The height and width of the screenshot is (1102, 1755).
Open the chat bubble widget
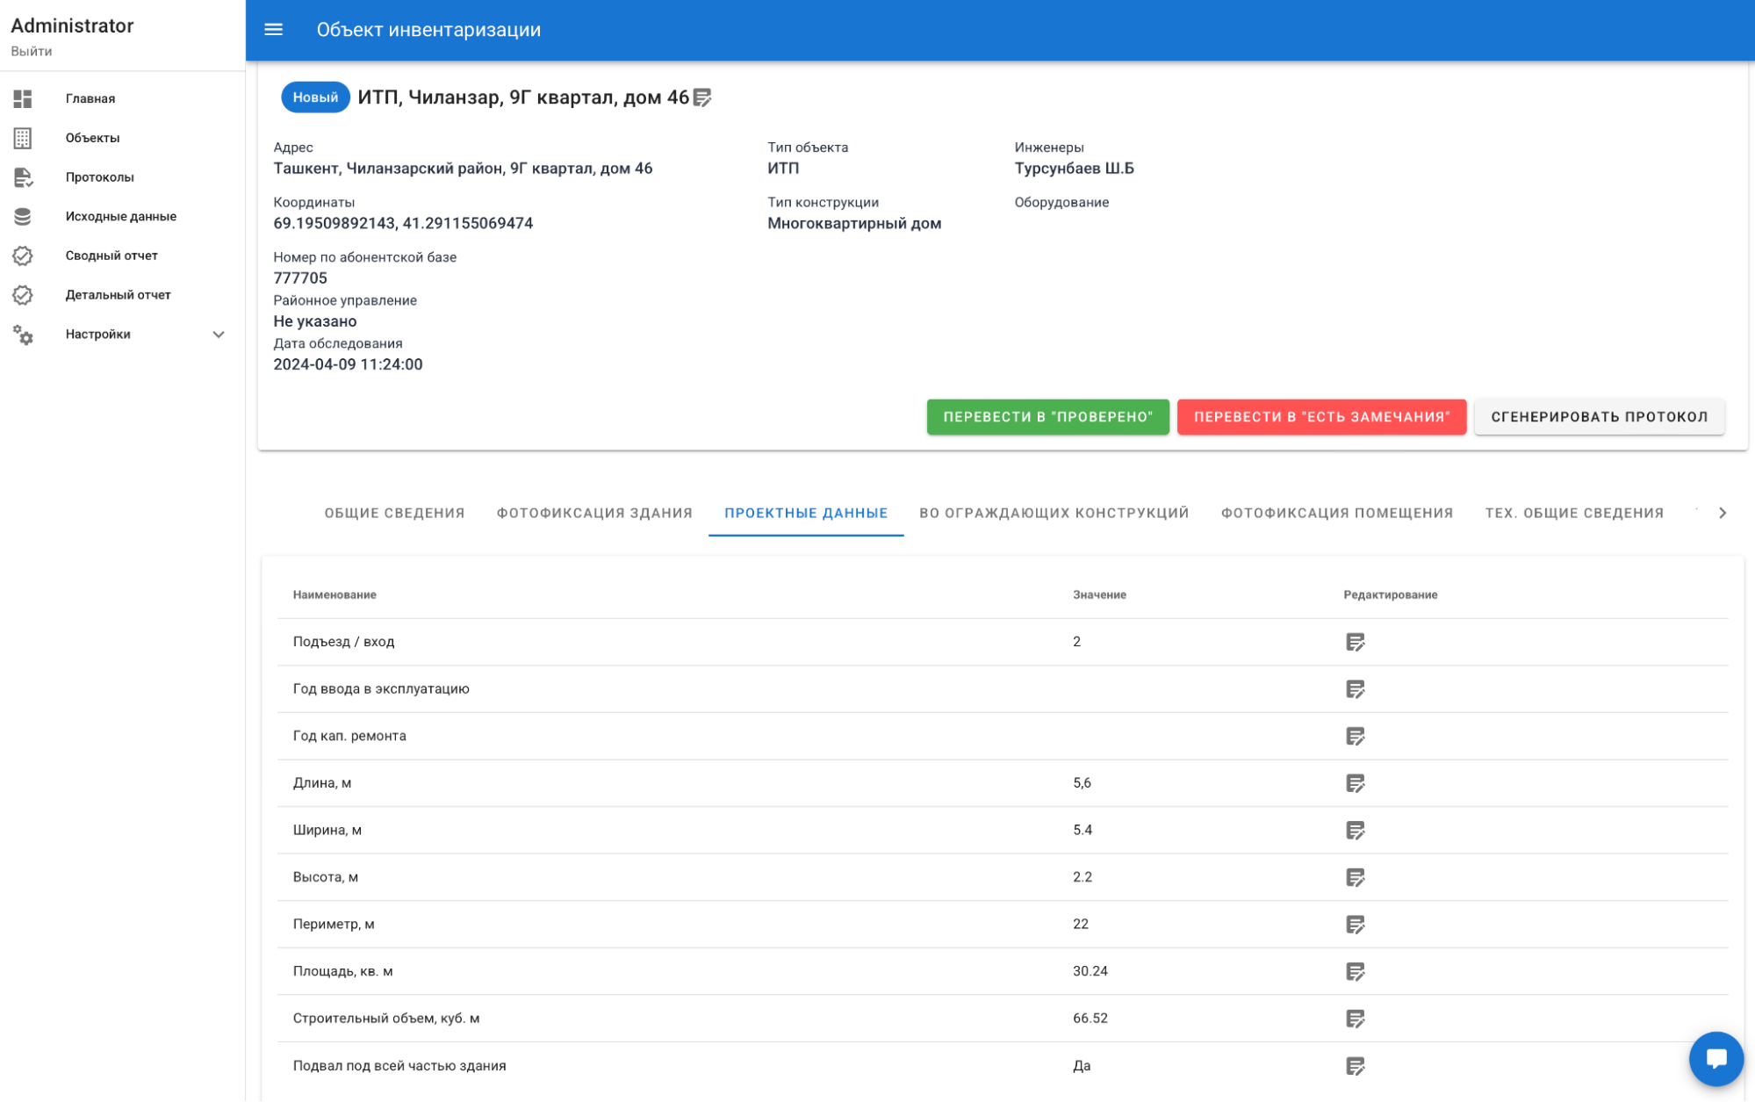coord(1715,1058)
